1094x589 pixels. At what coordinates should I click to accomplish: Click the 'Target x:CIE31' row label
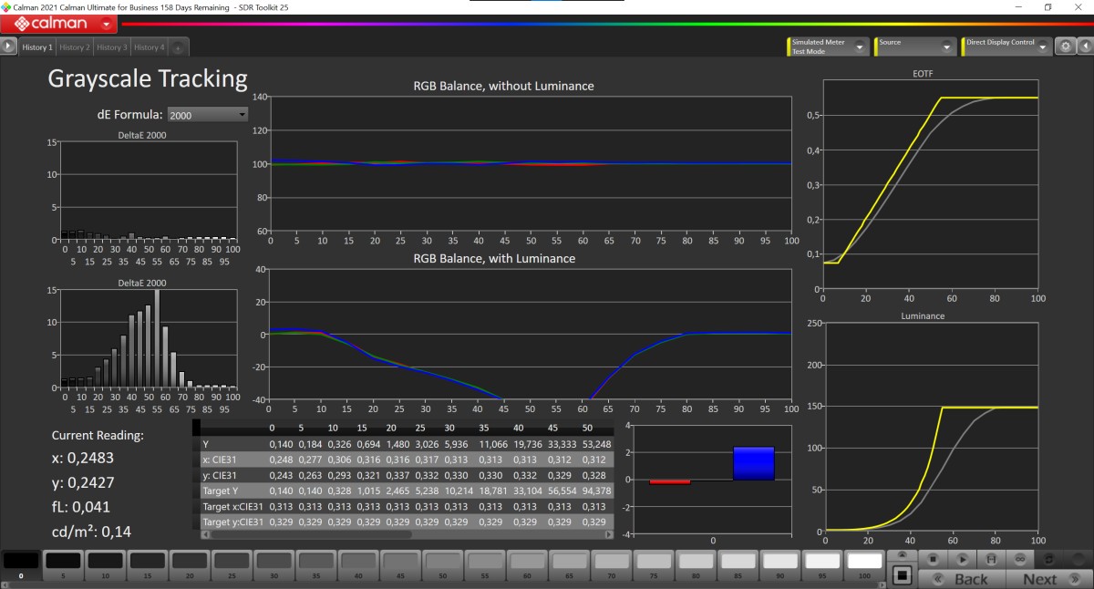pyautogui.click(x=231, y=506)
